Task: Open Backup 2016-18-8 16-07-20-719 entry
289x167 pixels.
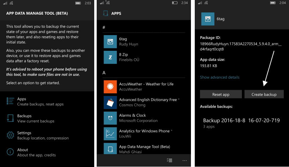Action: pyautogui.click(x=242, y=123)
